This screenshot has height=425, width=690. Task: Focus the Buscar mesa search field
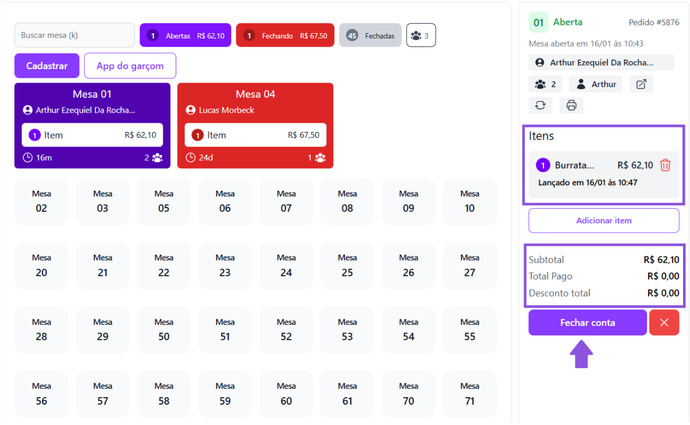point(74,35)
